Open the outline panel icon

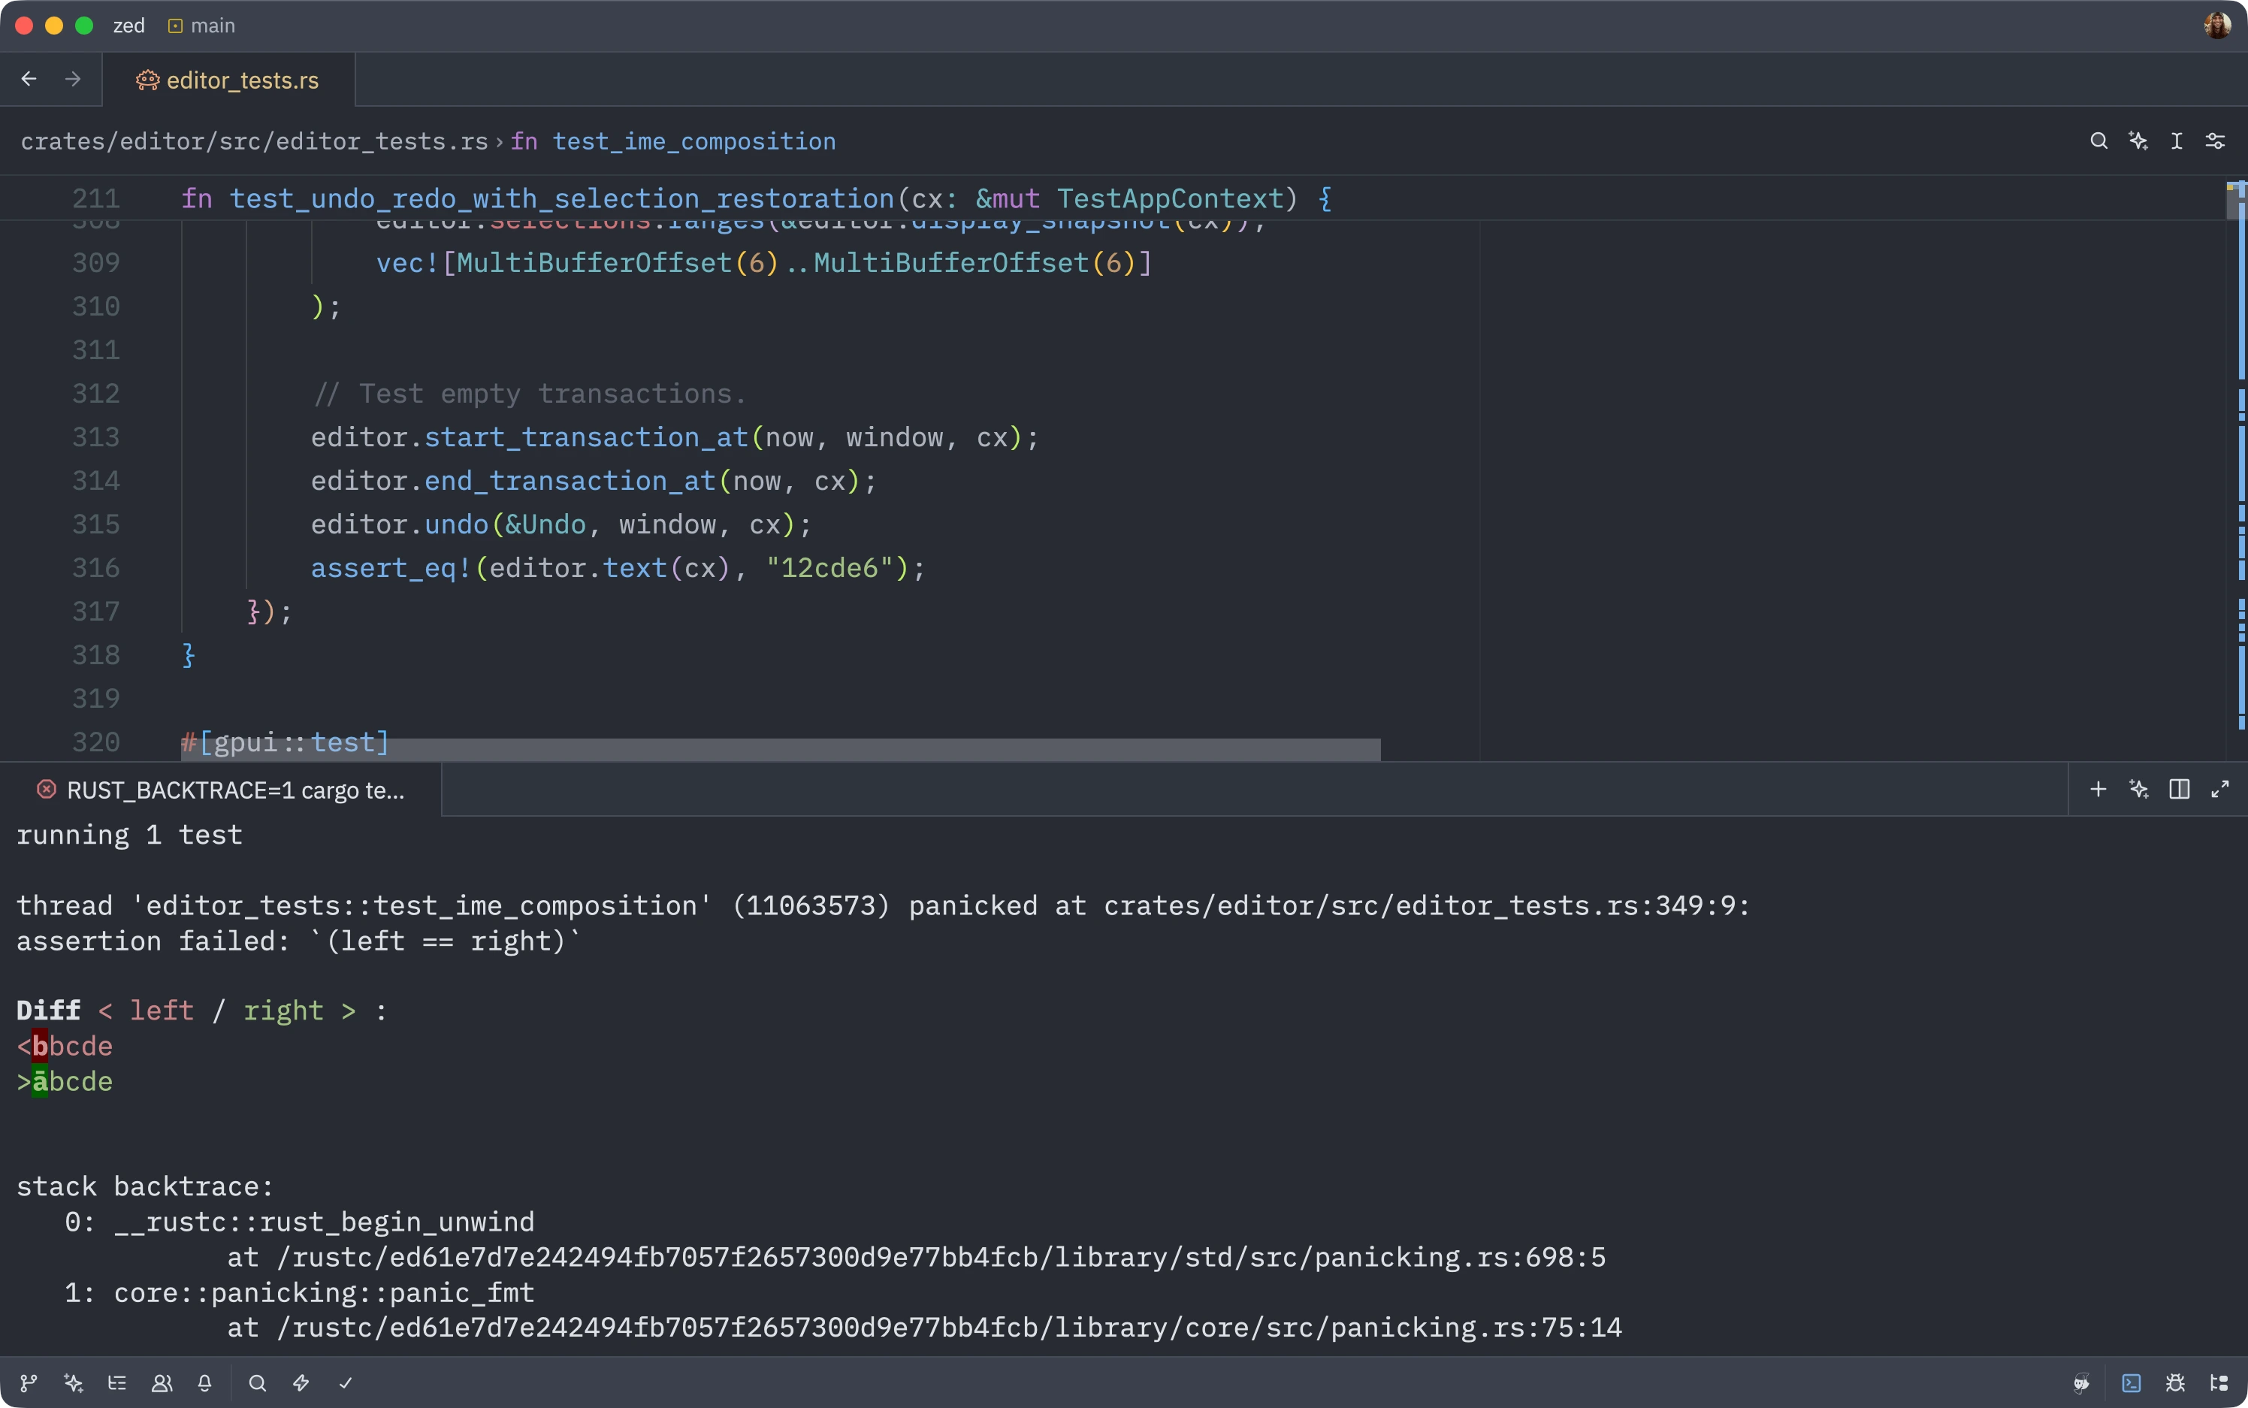pos(118,1383)
